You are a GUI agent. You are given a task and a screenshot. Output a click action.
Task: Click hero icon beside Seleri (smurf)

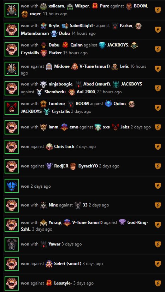tap(49, 264)
